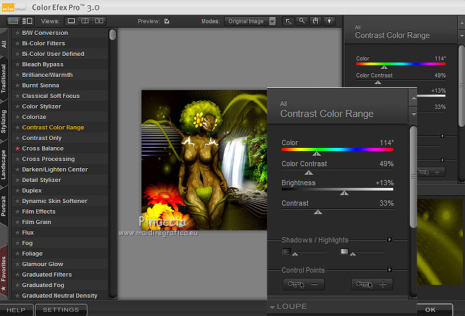Uncheck the Preview checkbox
Screen dimensions: 465x316
point(166,21)
